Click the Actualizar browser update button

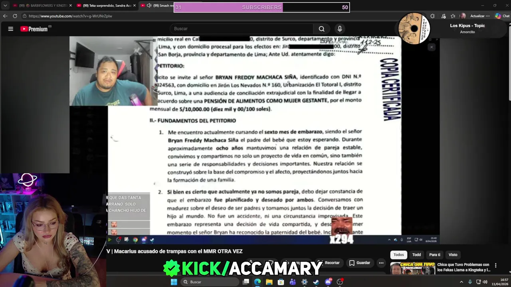477,16
